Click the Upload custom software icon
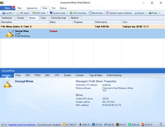This screenshot has height=127, width=165. point(107,13)
